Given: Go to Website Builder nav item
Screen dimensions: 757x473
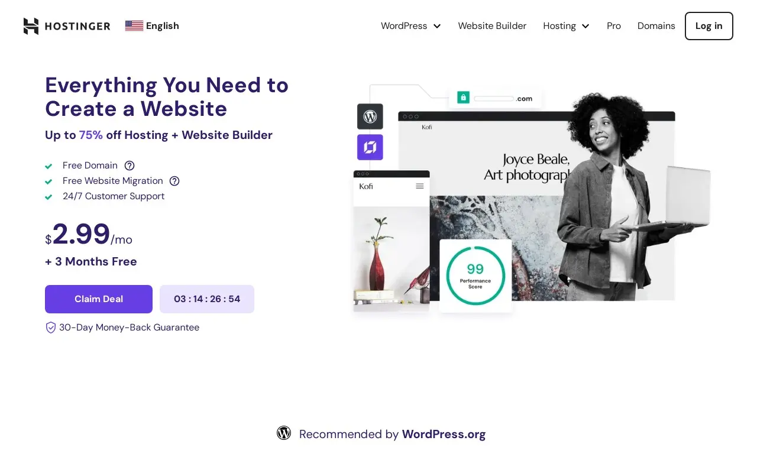Looking at the screenshot, I should pos(492,26).
